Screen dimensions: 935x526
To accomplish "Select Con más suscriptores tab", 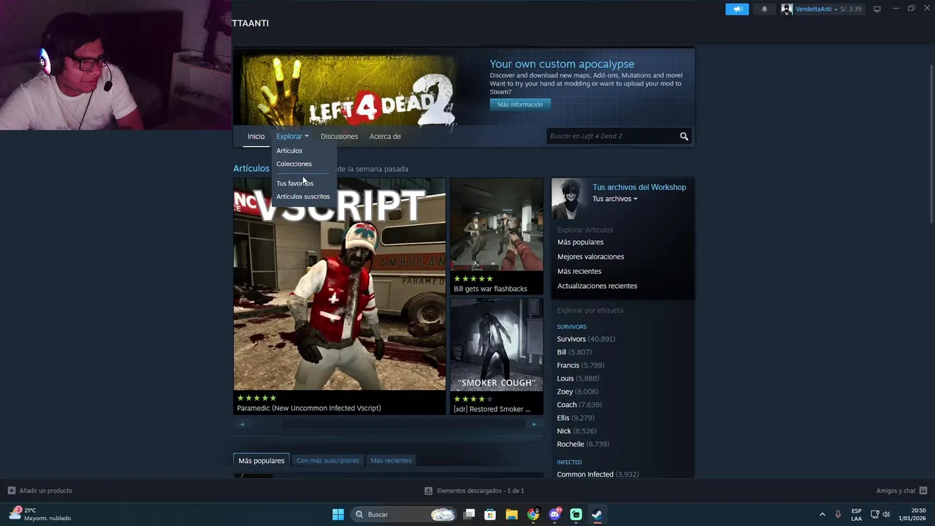I will 327,460.
